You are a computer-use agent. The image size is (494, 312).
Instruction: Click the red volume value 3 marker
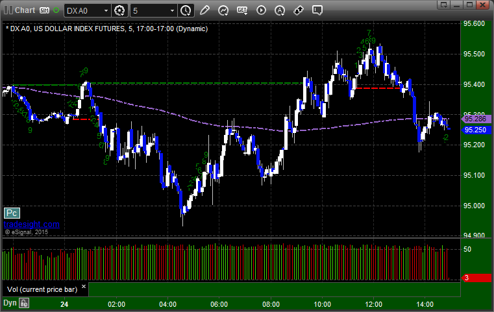(x=476, y=278)
